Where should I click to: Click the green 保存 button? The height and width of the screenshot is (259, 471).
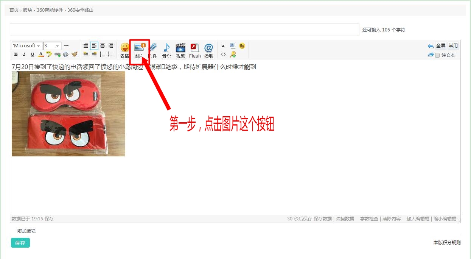click(20, 243)
